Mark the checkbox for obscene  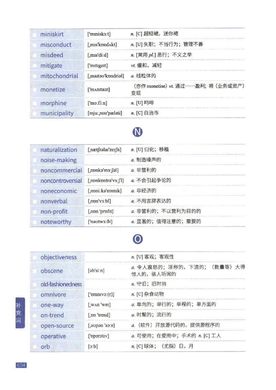click(34, 271)
